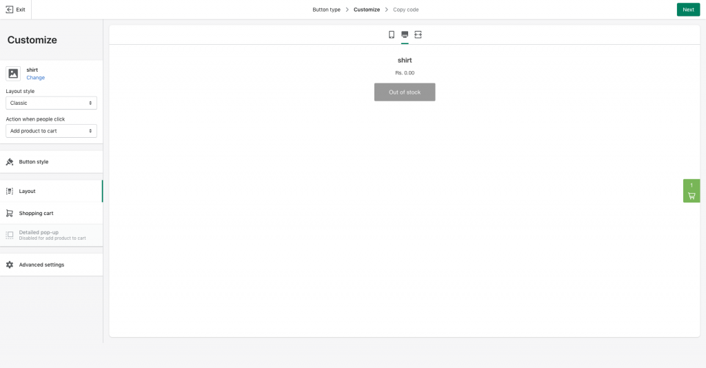The width and height of the screenshot is (706, 368).
Task: Switch preview to mobile view icon
Action: [392, 34]
